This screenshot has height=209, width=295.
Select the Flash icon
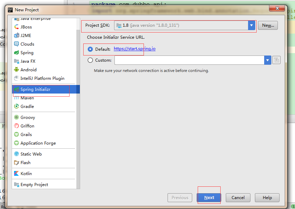(16, 162)
